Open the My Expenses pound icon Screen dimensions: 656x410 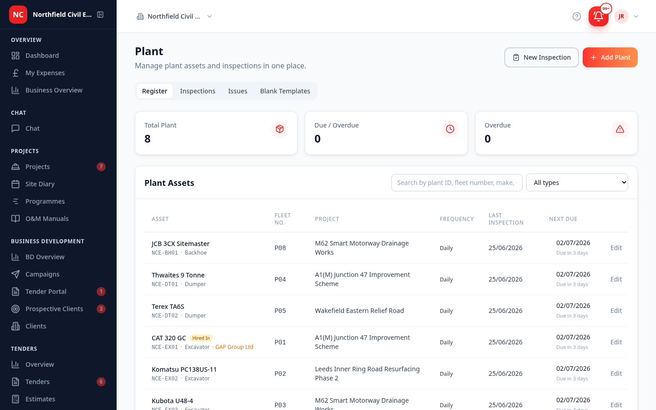point(15,73)
